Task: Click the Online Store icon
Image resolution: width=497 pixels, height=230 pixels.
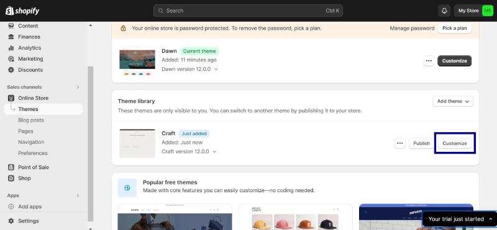Action: click(x=11, y=98)
